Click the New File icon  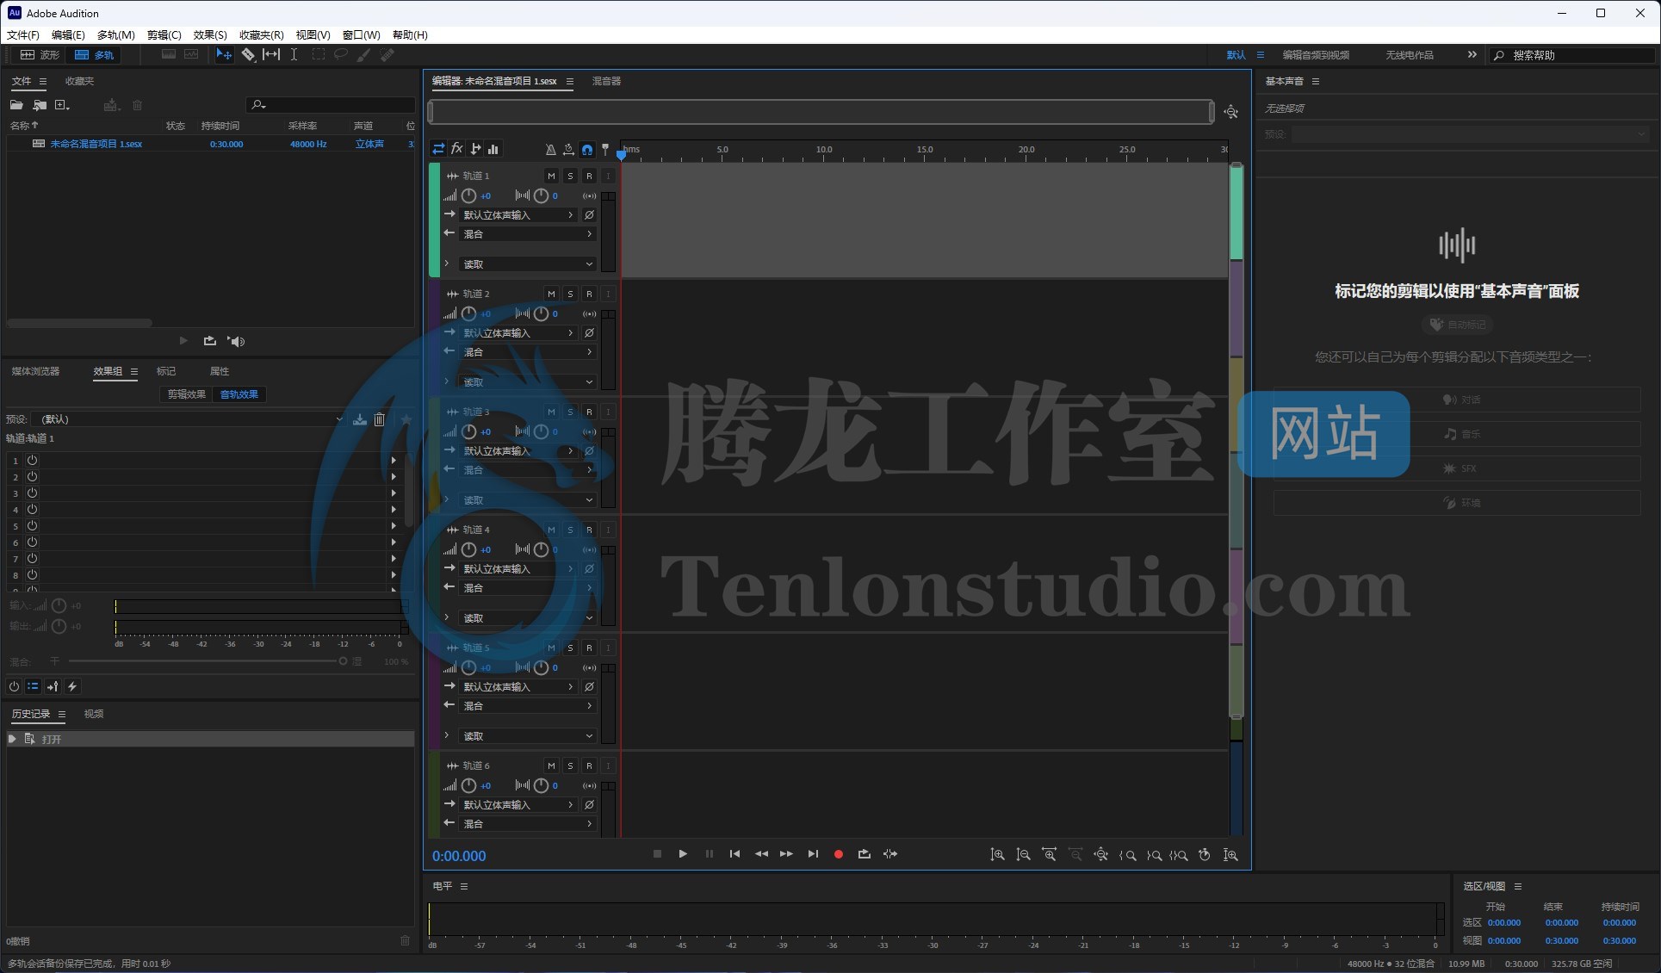tap(62, 105)
